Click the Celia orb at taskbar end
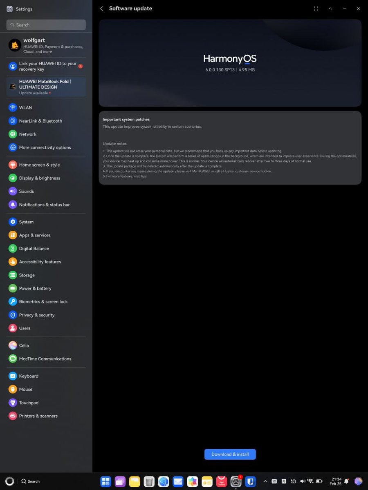The width and height of the screenshot is (368, 490). click(358, 481)
